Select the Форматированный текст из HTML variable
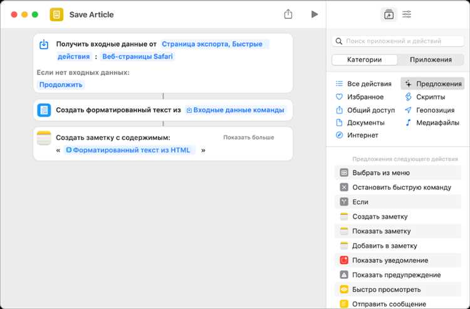Screen dimensions: 470x309 130,150
